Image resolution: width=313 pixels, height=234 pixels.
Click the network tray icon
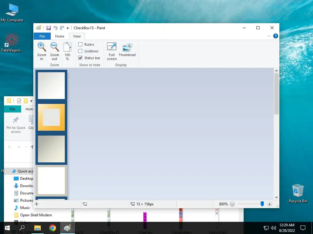coord(266,228)
